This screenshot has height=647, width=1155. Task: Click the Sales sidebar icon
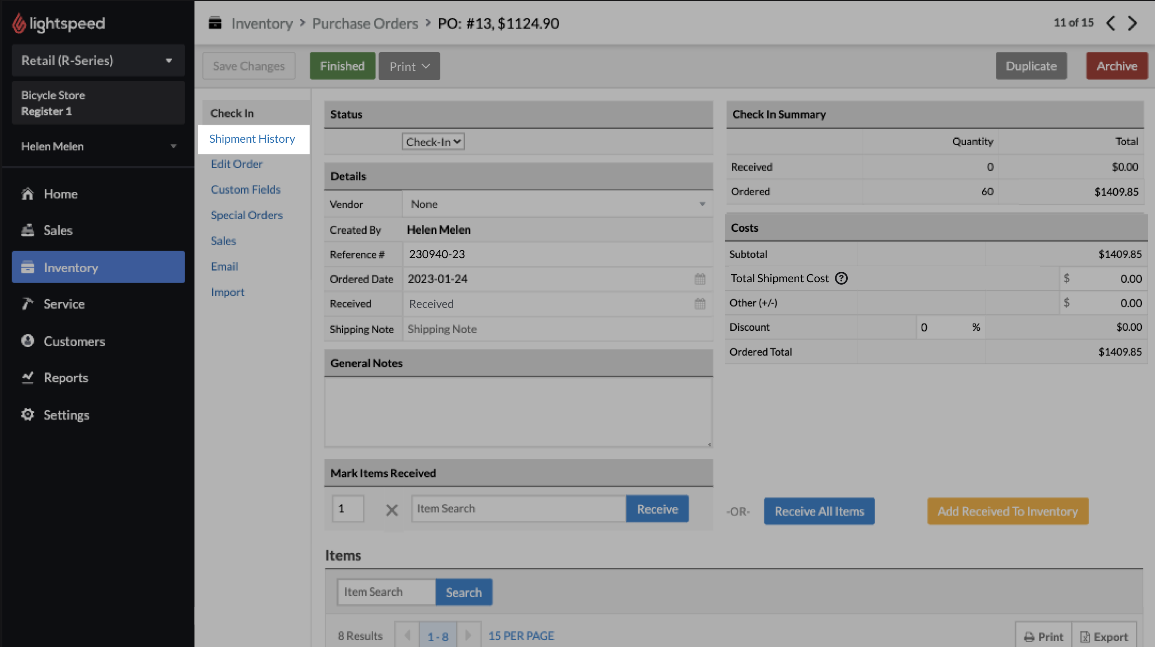tap(28, 230)
